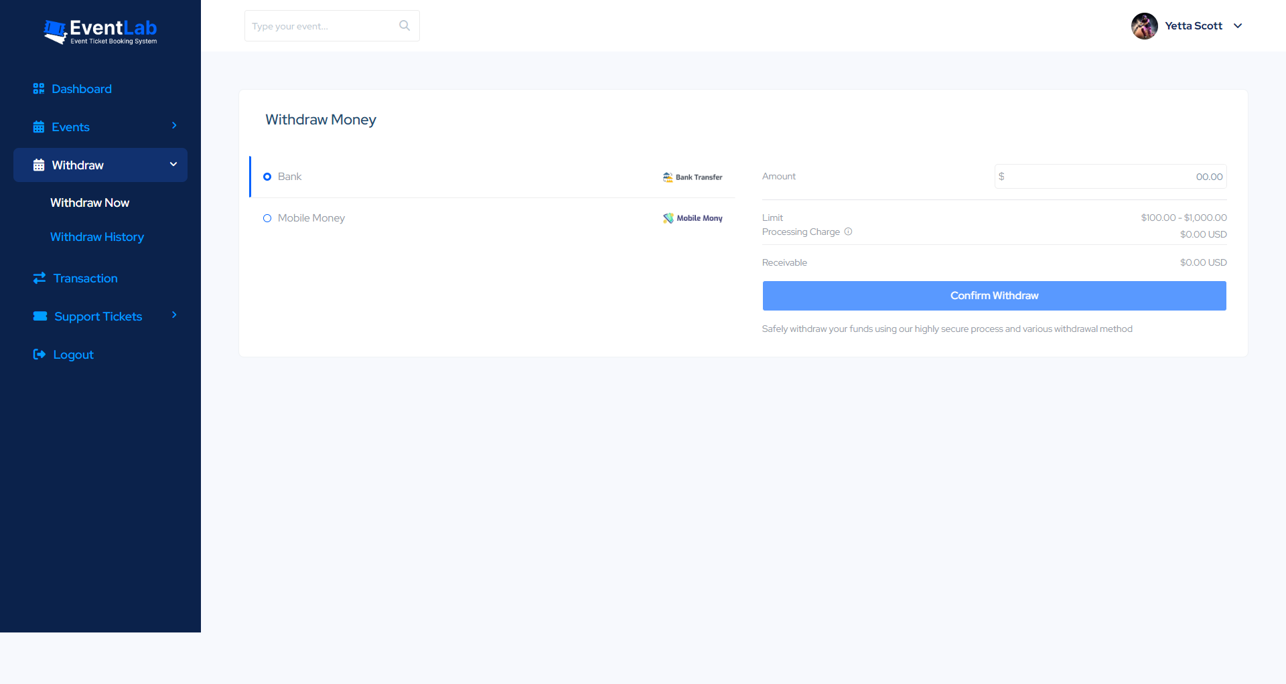The height and width of the screenshot is (684, 1286).
Task: Click the search magnifier icon
Action: 405,25
